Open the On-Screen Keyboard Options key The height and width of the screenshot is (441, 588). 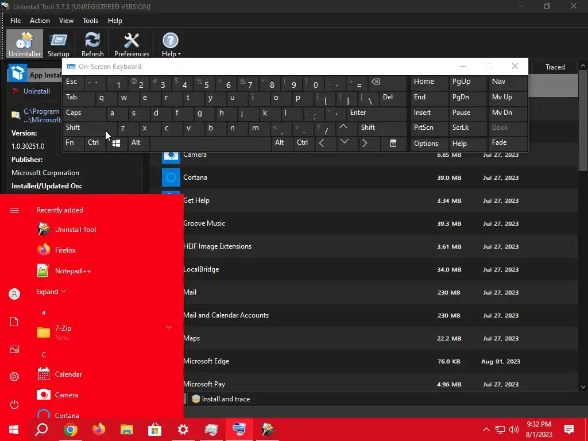430,143
